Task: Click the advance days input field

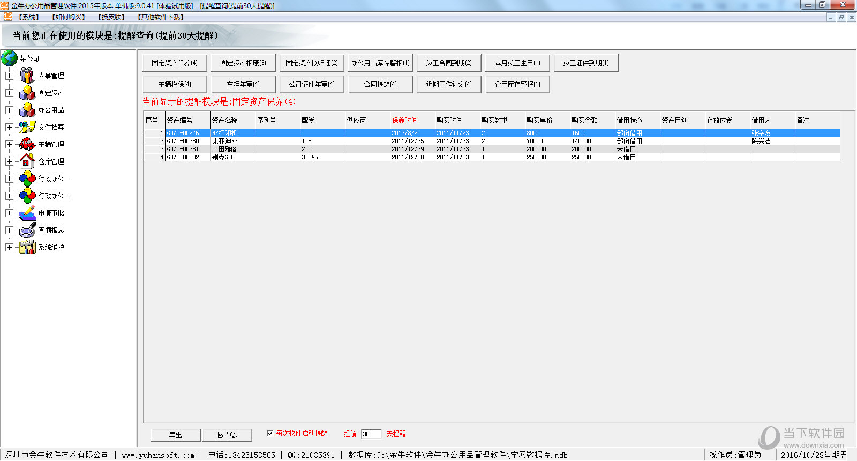Action: click(371, 434)
